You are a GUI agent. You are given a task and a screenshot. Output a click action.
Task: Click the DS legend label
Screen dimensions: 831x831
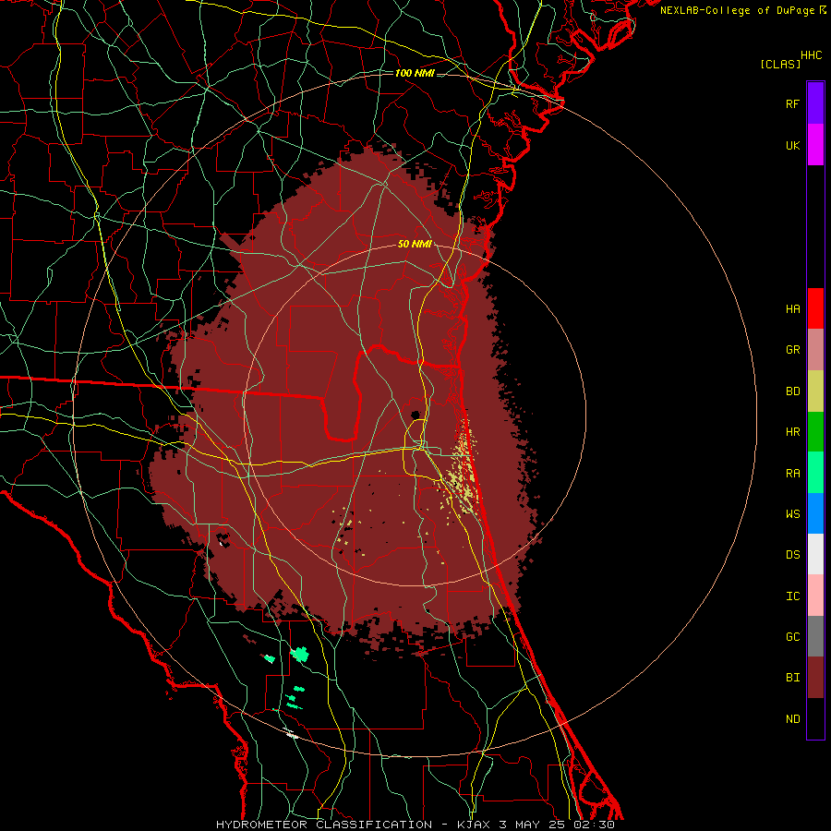click(x=792, y=555)
